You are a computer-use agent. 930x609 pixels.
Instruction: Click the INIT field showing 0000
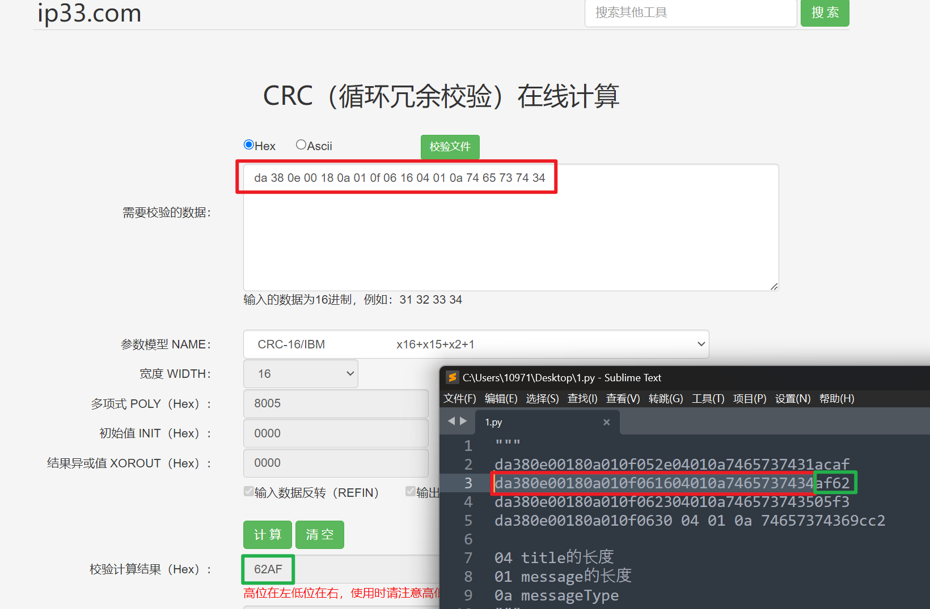point(336,433)
